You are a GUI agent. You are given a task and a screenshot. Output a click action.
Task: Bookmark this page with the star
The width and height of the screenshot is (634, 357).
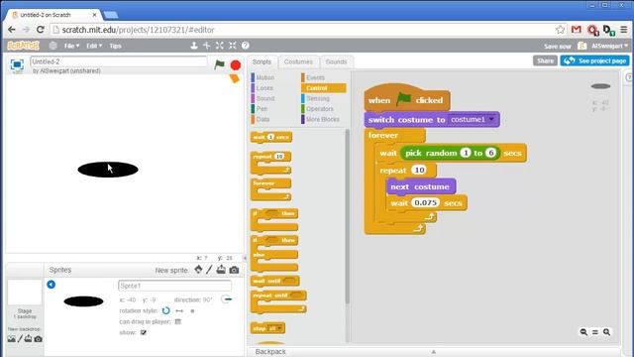click(x=560, y=30)
